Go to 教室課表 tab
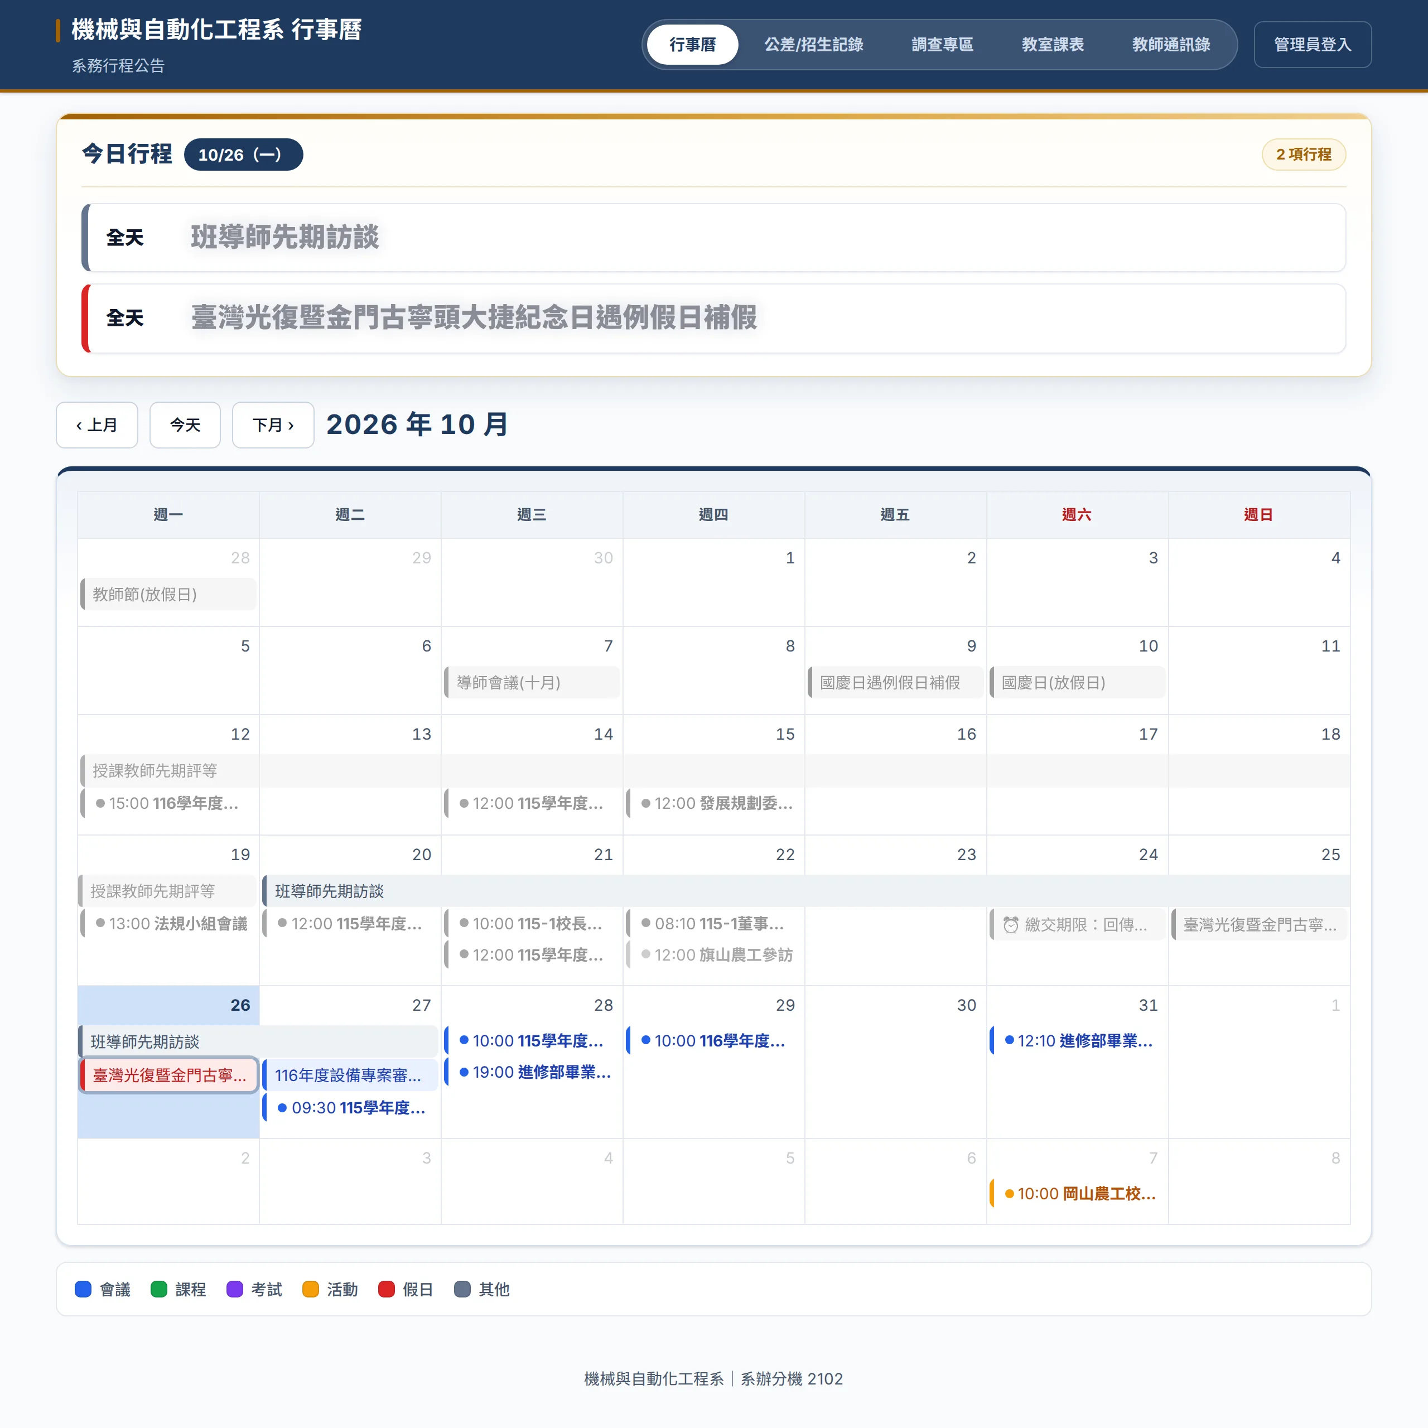 1053,45
